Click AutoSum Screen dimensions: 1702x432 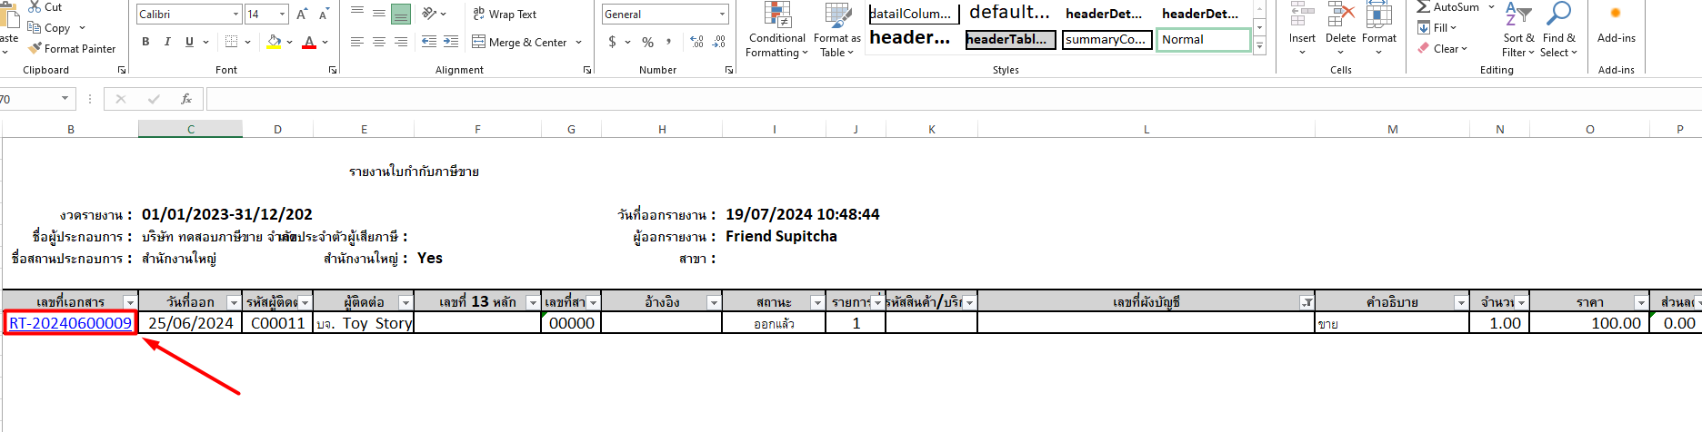coord(1447,7)
